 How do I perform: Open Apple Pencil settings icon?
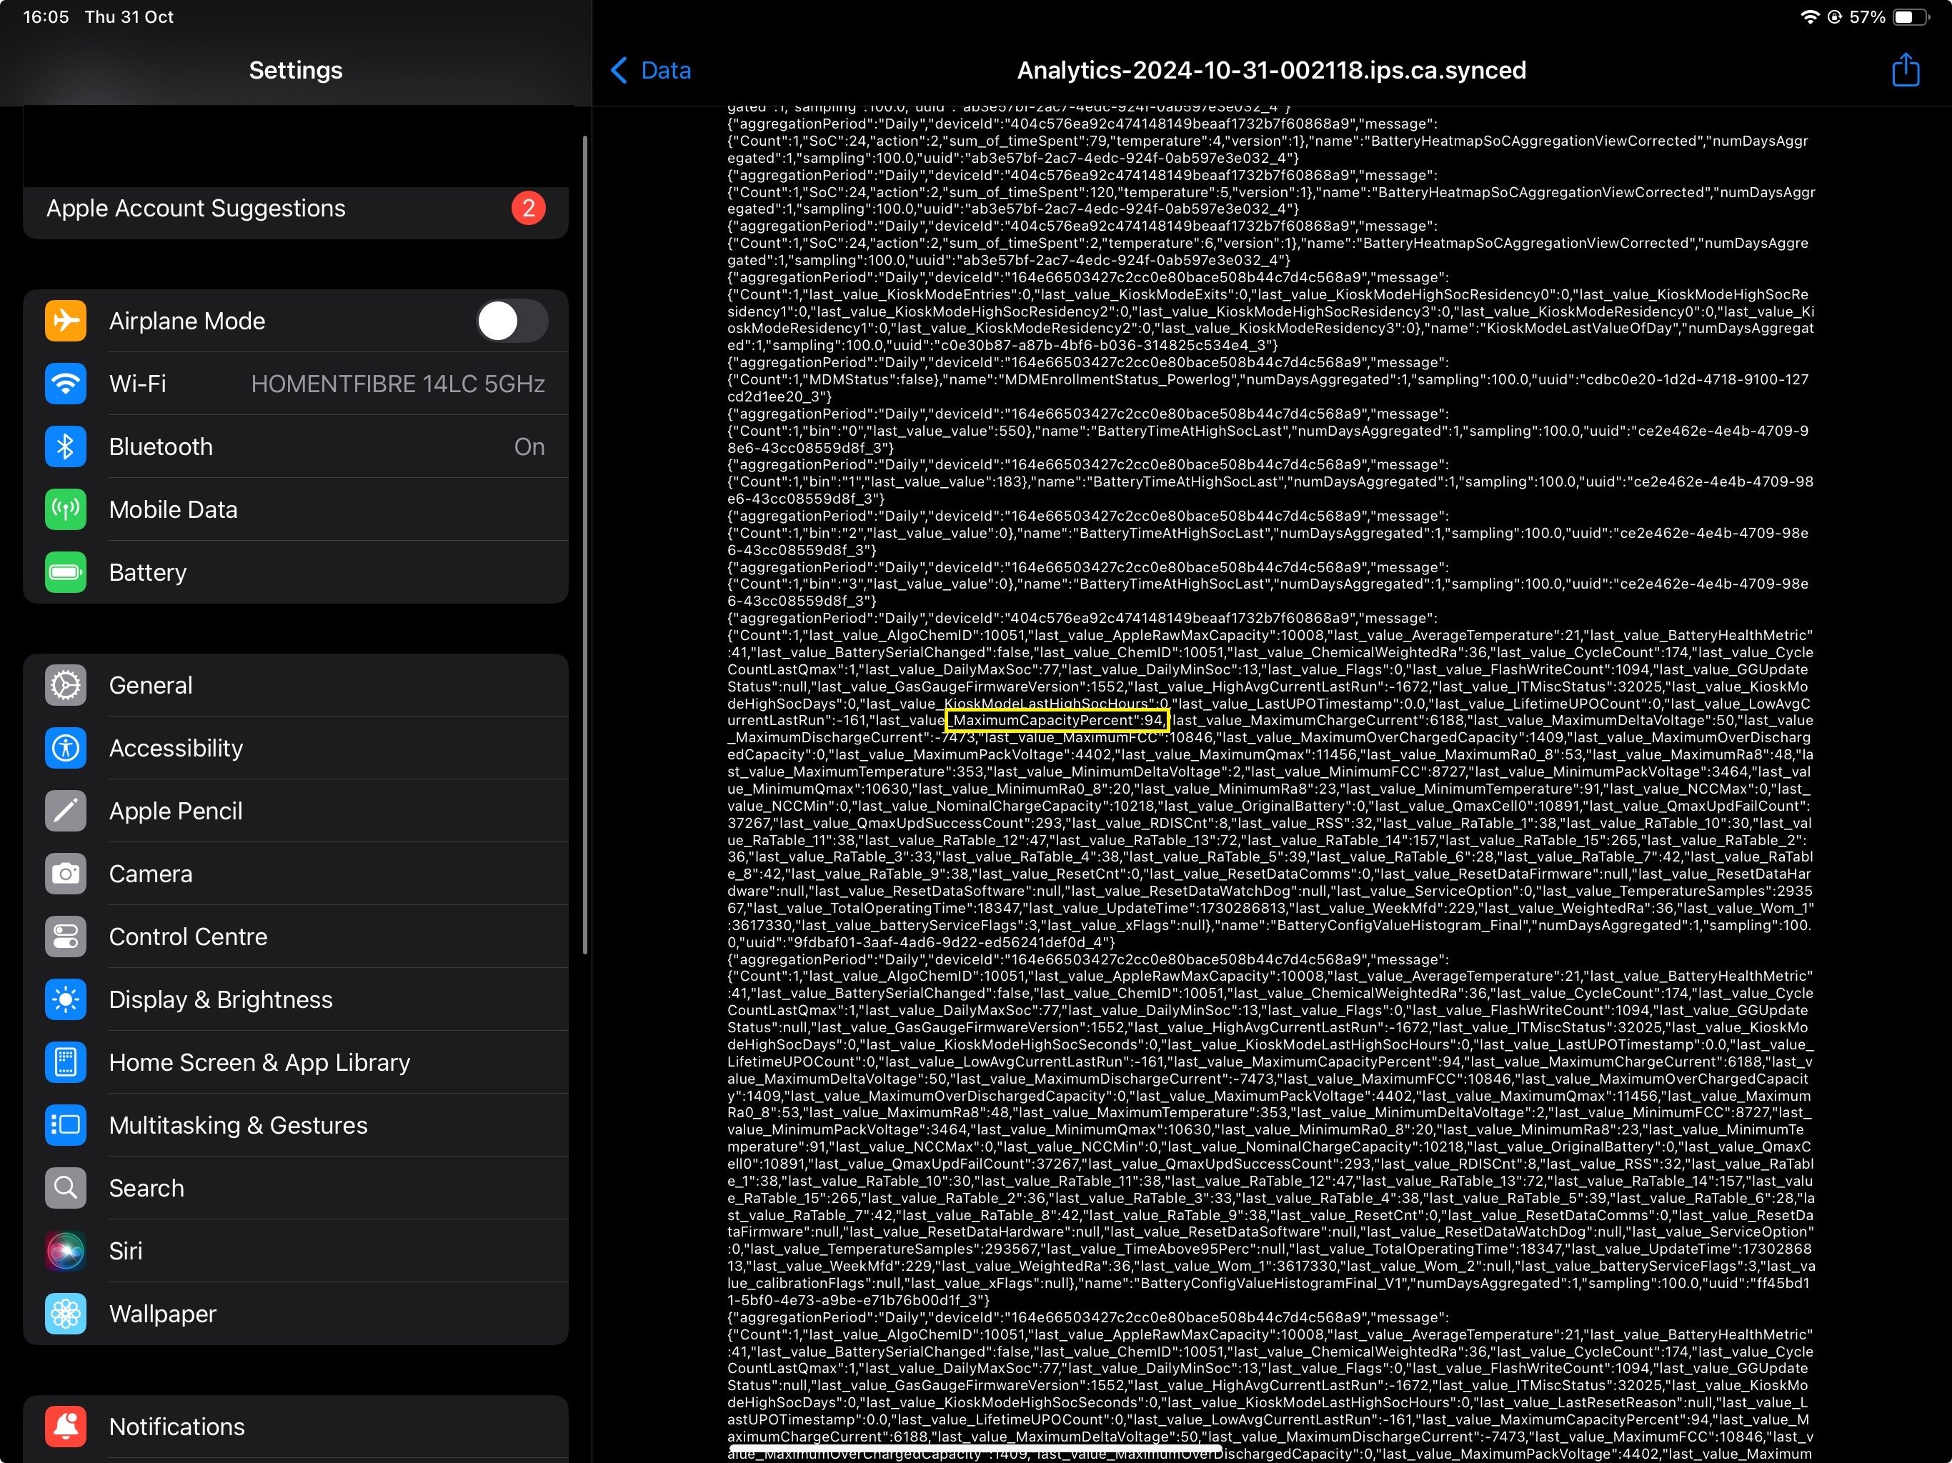(66, 810)
